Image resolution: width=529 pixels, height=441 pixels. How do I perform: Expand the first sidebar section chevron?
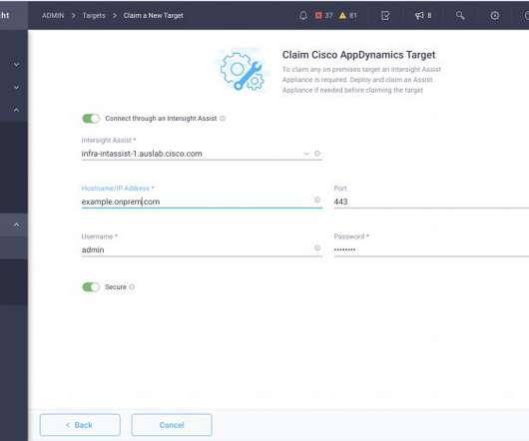tap(16, 65)
